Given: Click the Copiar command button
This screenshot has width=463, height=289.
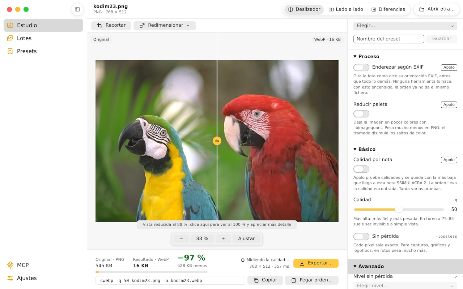Looking at the screenshot, I should pos(265,280).
